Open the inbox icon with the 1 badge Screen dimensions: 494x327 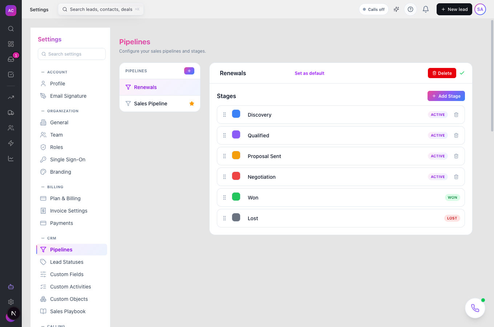click(x=11, y=59)
